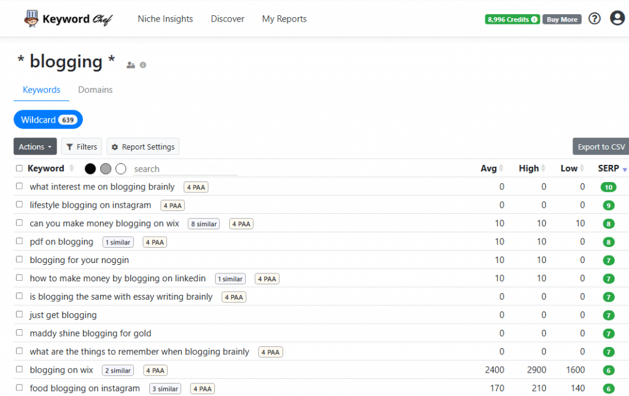Click SERP badge for pdf on blogging
The width and height of the screenshot is (629, 396).
click(x=609, y=242)
